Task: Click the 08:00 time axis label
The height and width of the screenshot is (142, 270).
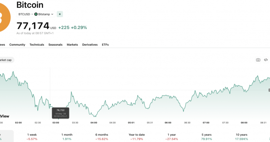Action: tap(244, 123)
